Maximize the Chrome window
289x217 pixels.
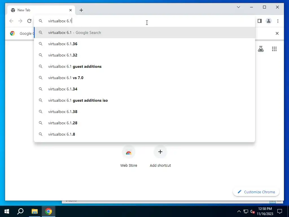264,7
